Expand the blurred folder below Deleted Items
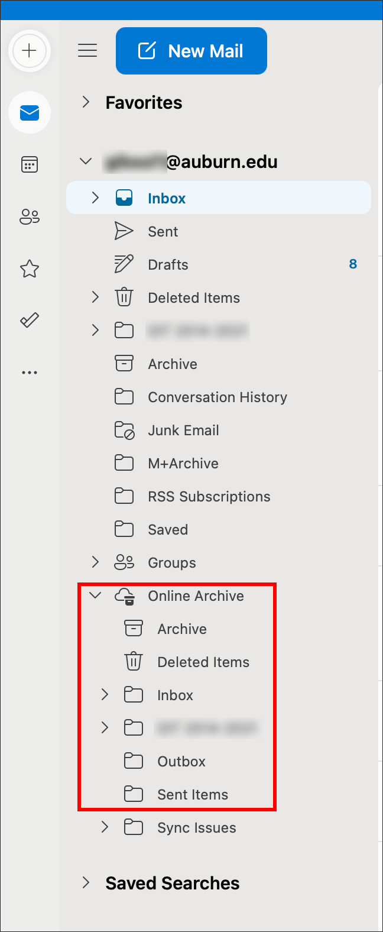 tap(95, 331)
